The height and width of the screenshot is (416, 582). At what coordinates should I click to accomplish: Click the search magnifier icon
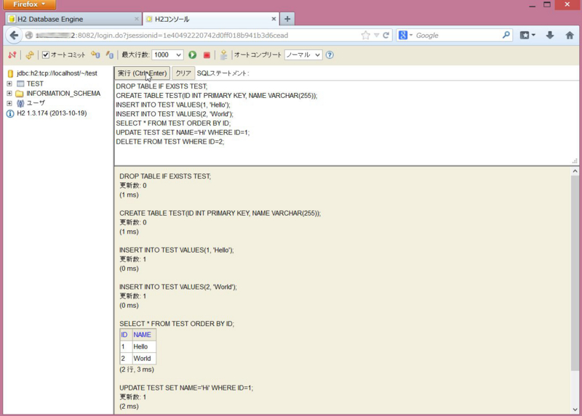506,35
